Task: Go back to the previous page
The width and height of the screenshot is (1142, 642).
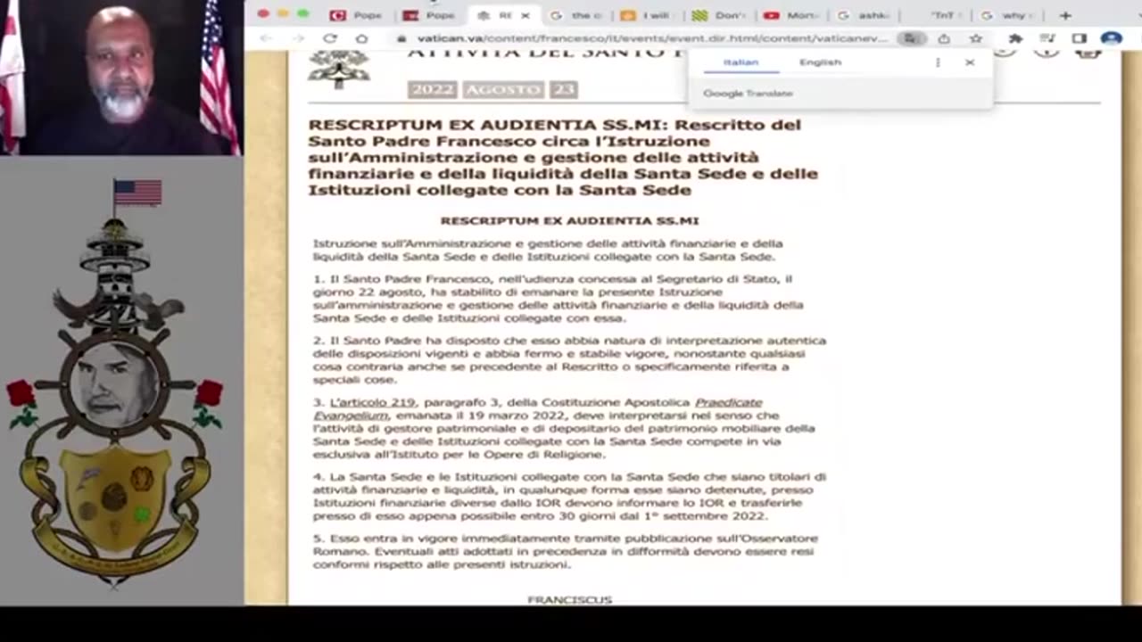Action: point(265,38)
